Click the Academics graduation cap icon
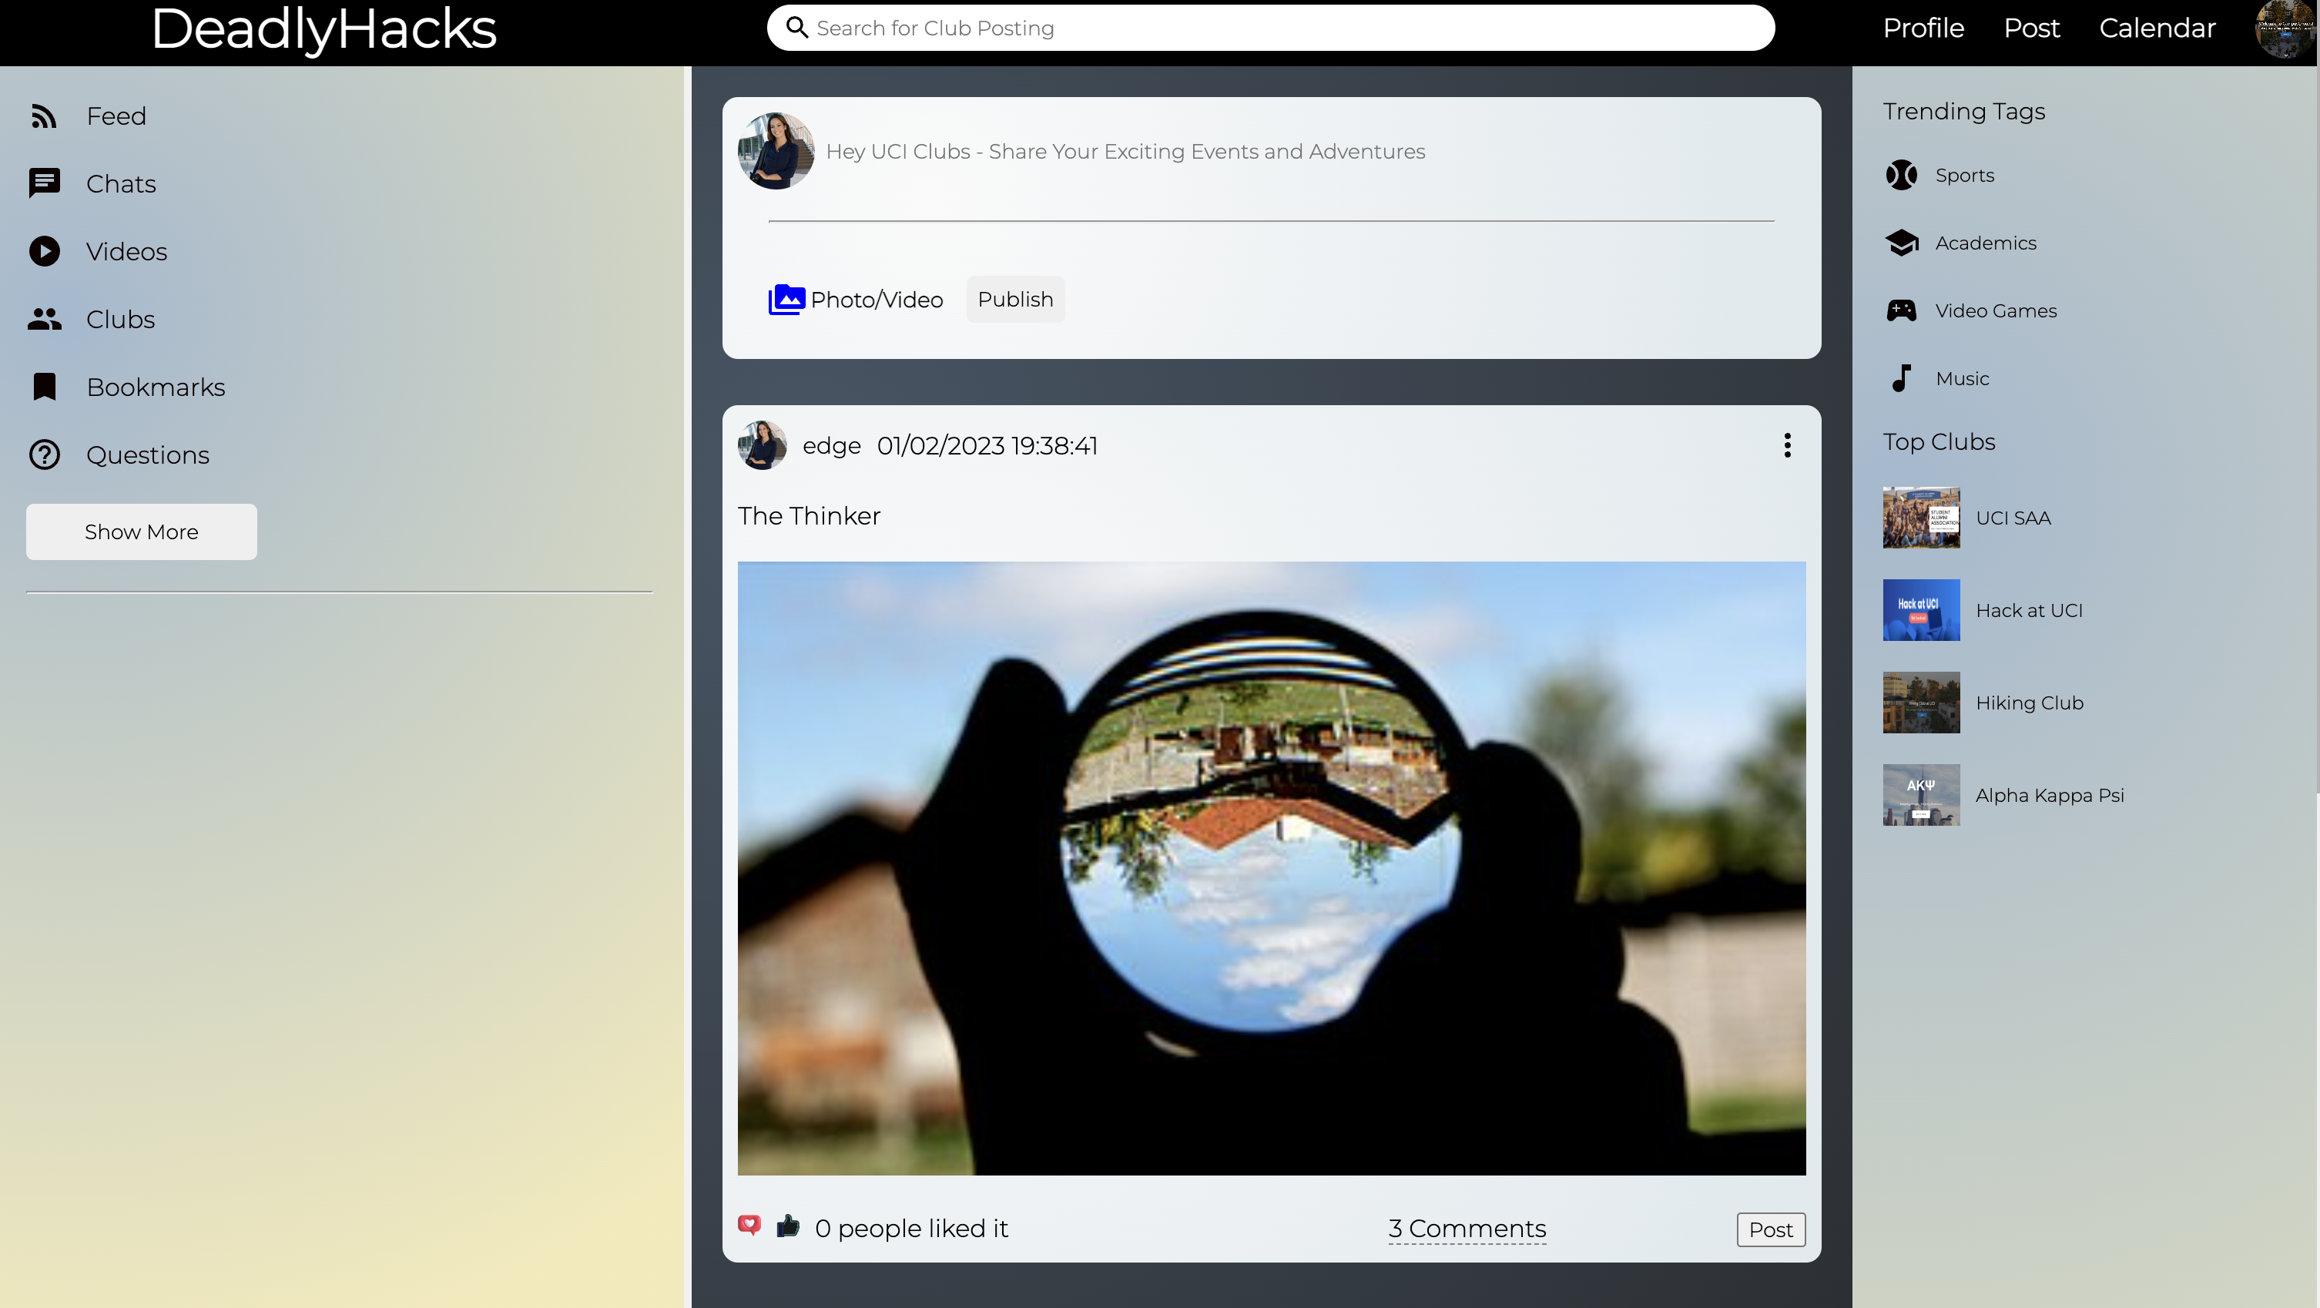This screenshot has width=2320, height=1308. (1901, 243)
